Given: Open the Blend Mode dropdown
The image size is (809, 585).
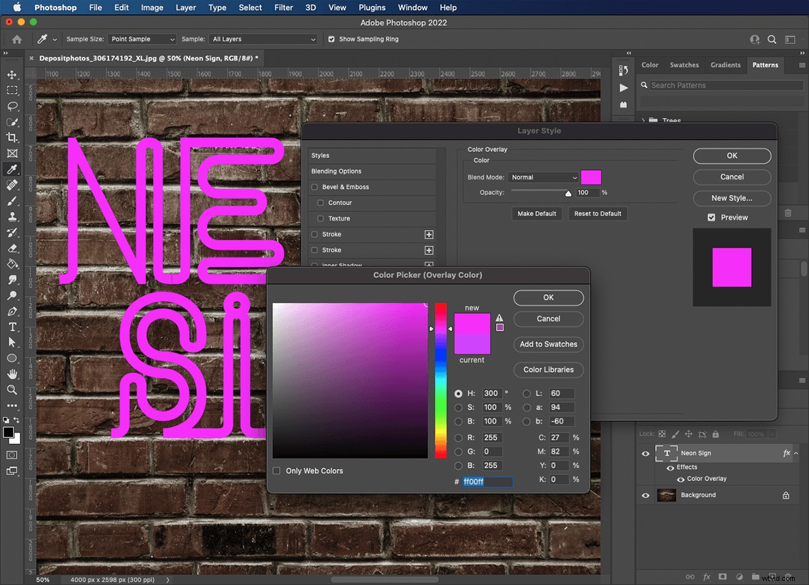Looking at the screenshot, I should (543, 177).
